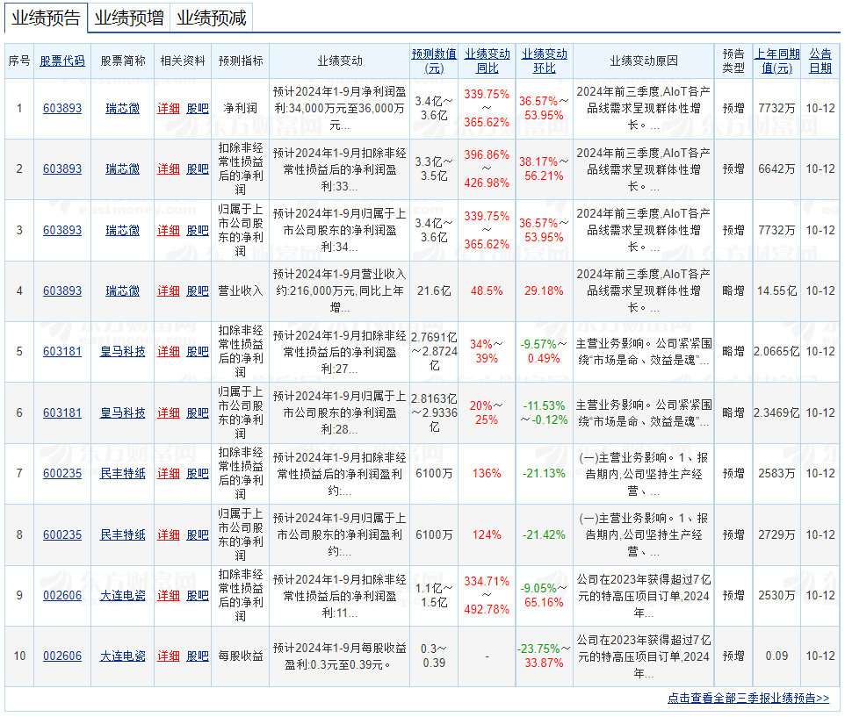Switch to the 业绩预增 tab
Image resolution: width=845 pixels, height=717 pixels.
click(x=129, y=18)
